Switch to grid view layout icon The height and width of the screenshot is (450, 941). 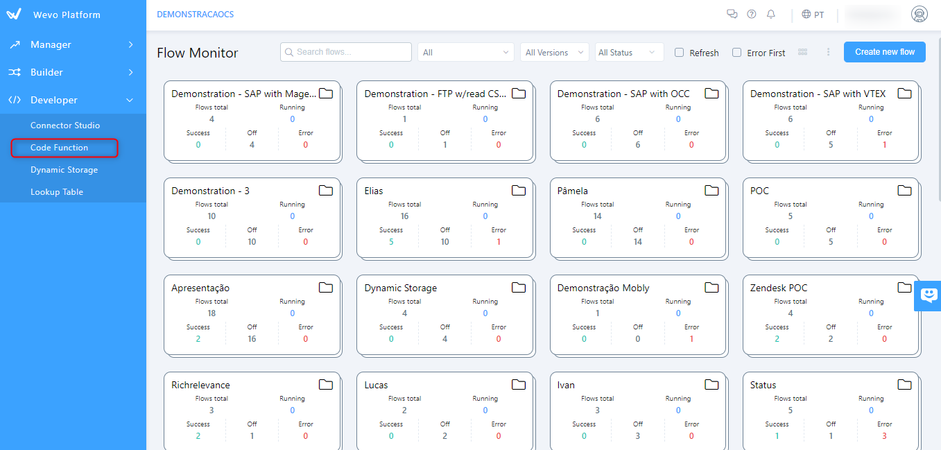click(x=803, y=52)
